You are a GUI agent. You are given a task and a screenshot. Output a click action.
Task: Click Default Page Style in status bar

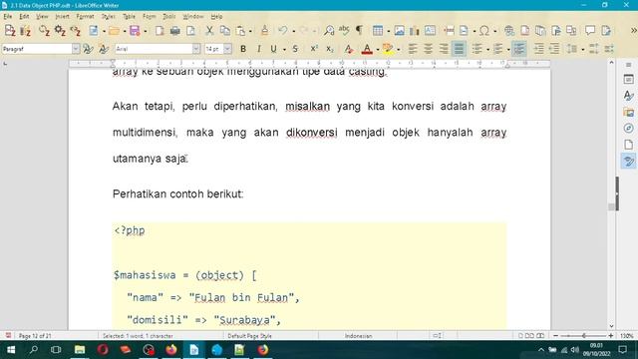pyautogui.click(x=249, y=336)
